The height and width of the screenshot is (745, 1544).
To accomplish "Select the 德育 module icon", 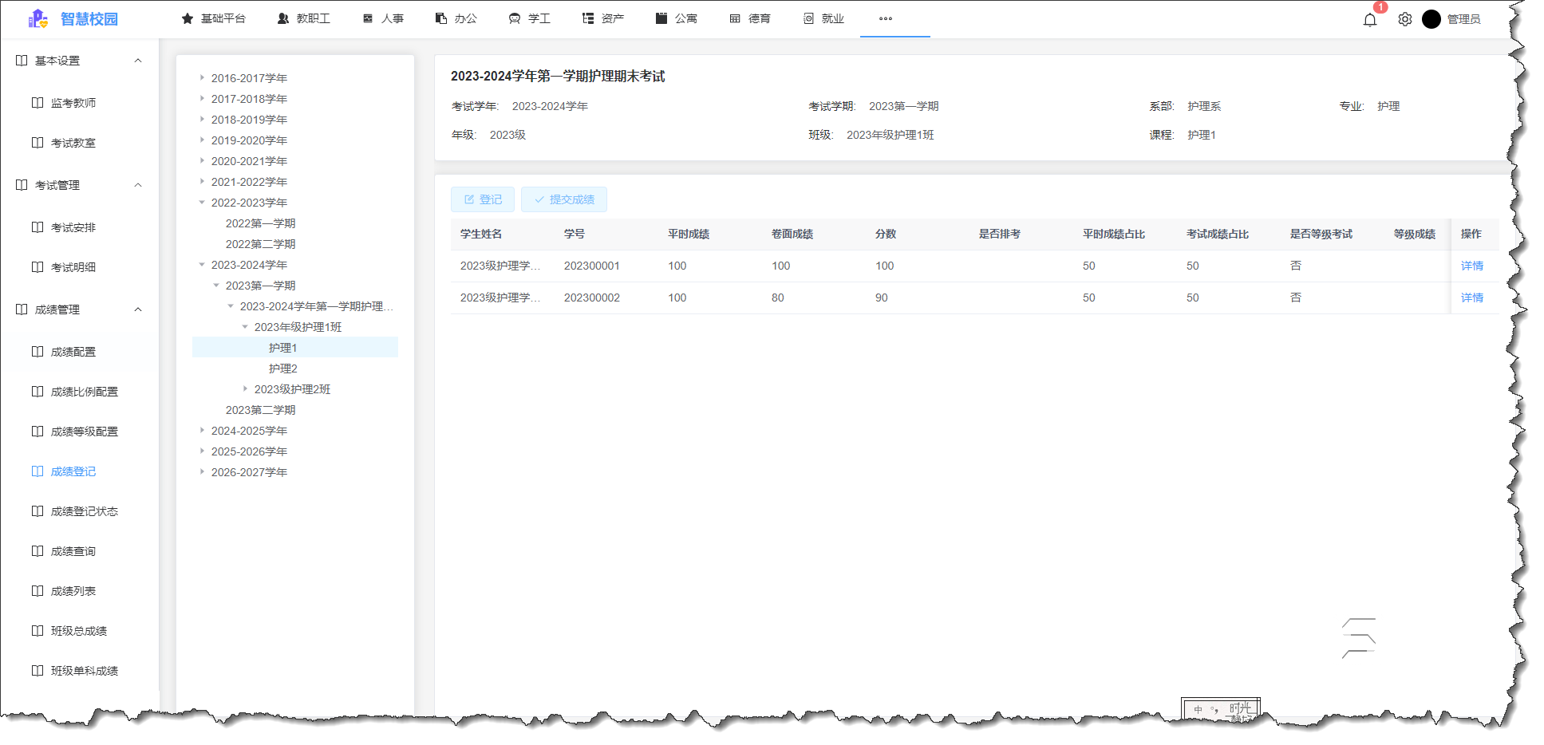I will point(734,18).
